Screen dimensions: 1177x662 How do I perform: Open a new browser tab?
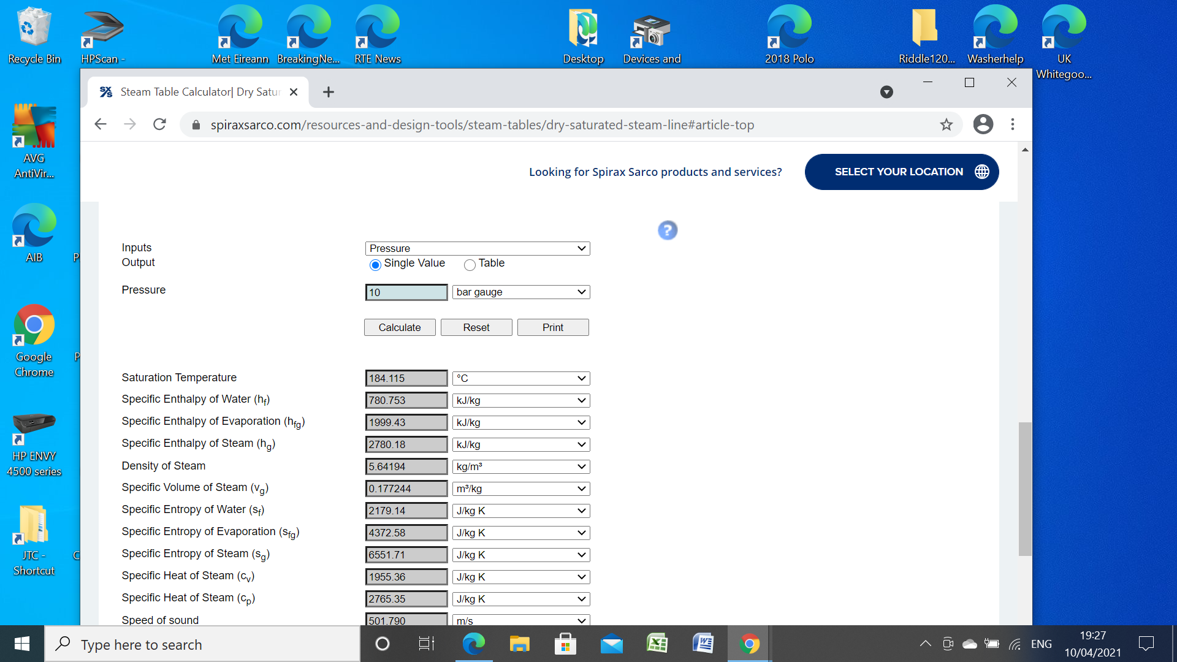[329, 92]
